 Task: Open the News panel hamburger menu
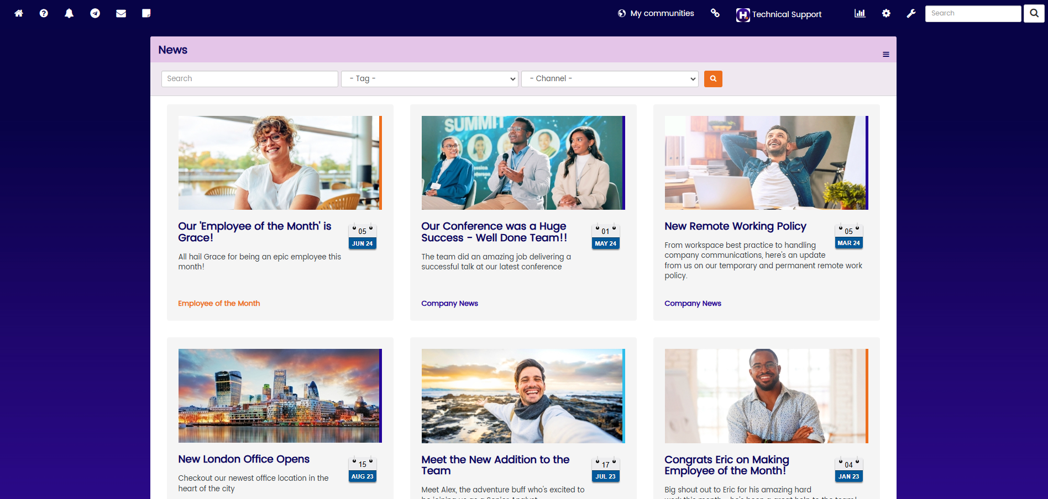[886, 54]
